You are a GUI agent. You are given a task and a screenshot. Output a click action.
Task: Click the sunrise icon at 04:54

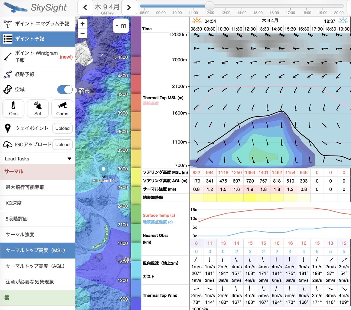click(197, 21)
